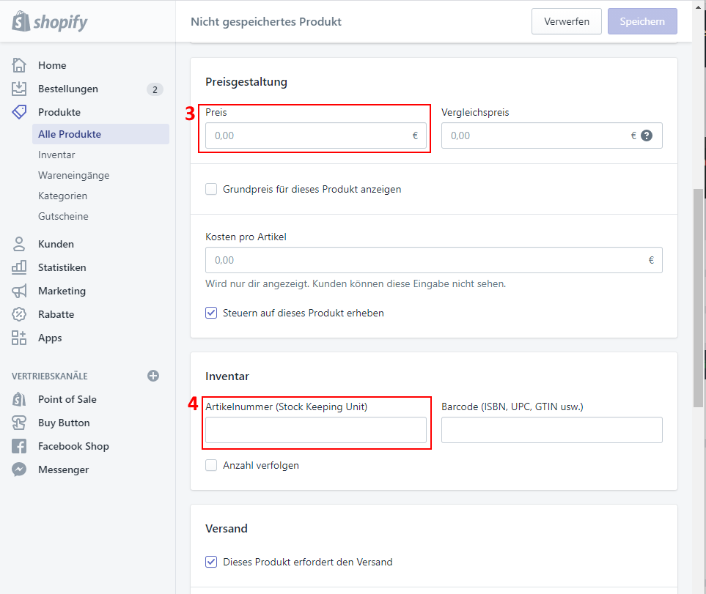Click the Speichern button
The height and width of the screenshot is (594, 706).
[x=641, y=21]
